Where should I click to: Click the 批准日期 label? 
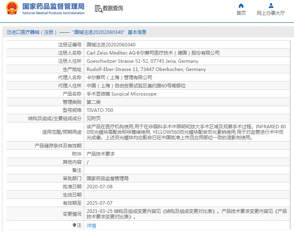point(72,187)
